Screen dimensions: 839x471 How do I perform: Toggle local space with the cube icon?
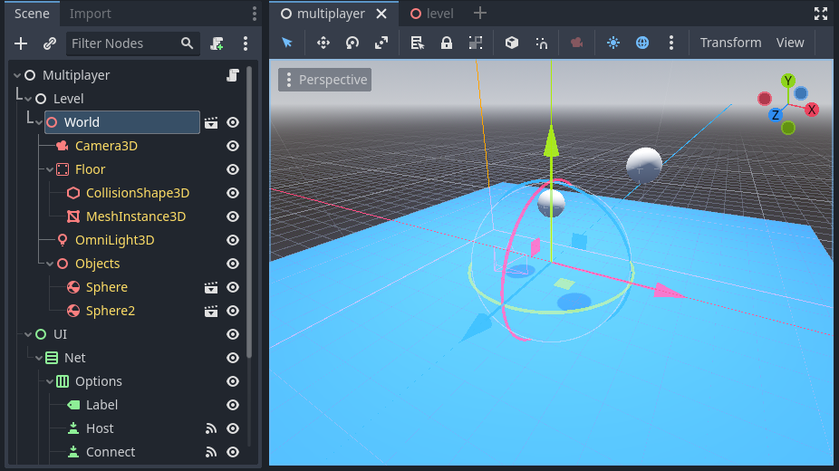pyautogui.click(x=512, y=43)
